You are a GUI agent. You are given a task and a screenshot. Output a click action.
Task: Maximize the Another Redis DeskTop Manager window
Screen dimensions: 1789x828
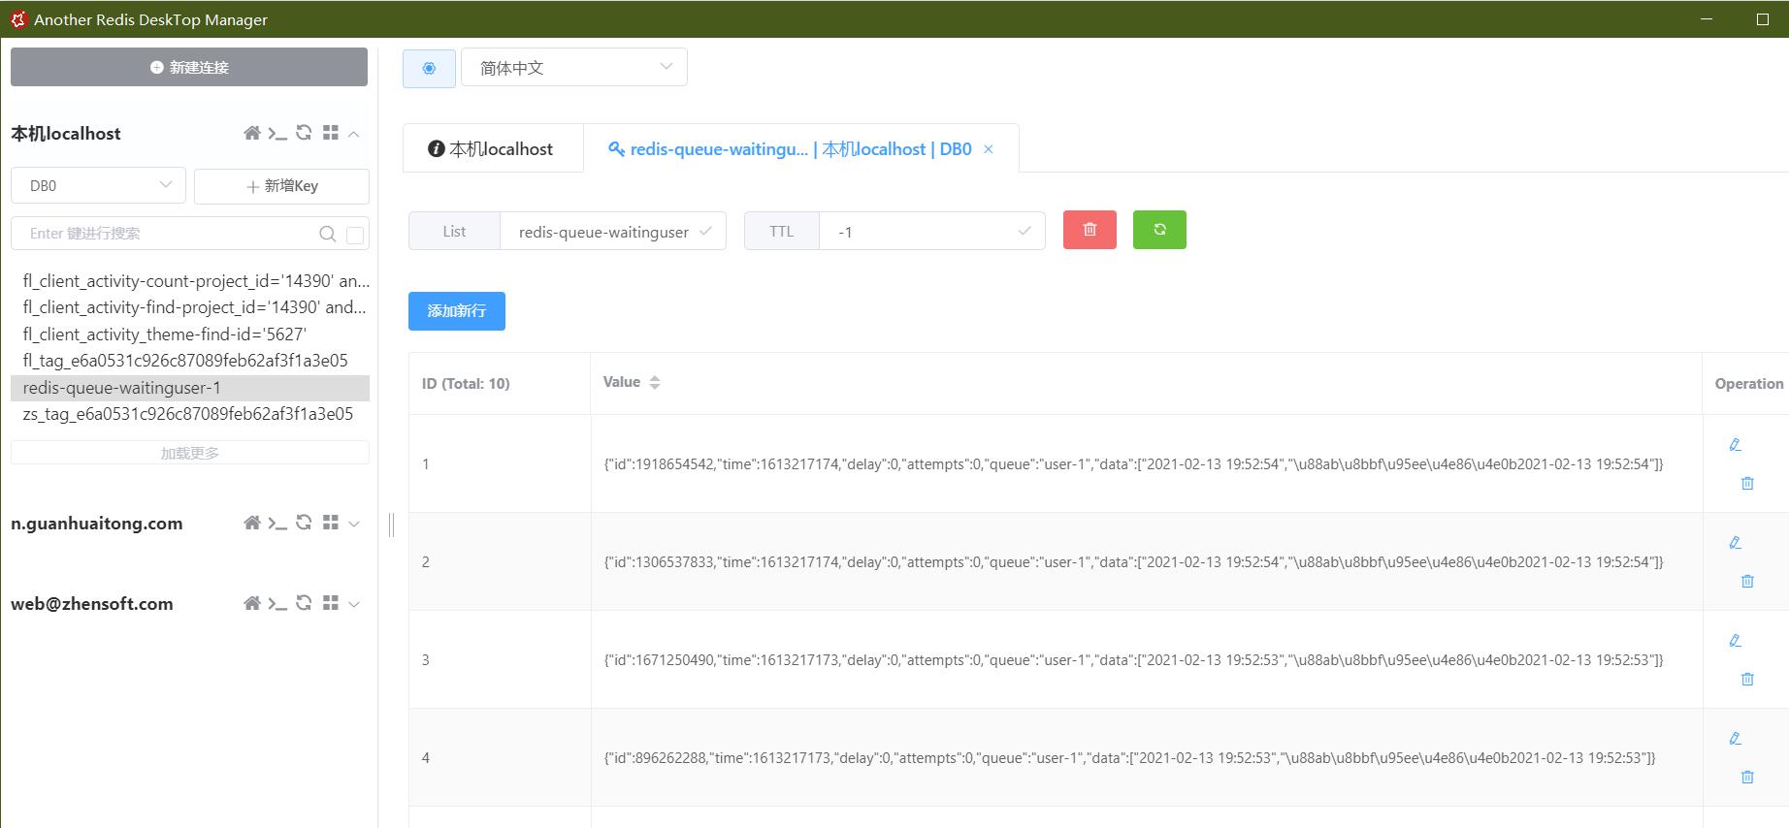pyautogui.click(x=1763, y=19)
